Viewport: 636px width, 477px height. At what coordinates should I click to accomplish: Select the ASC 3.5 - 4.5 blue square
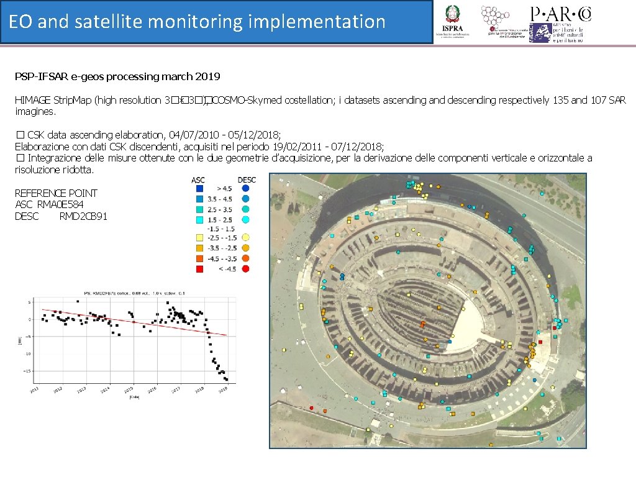[x=199, y=199]
